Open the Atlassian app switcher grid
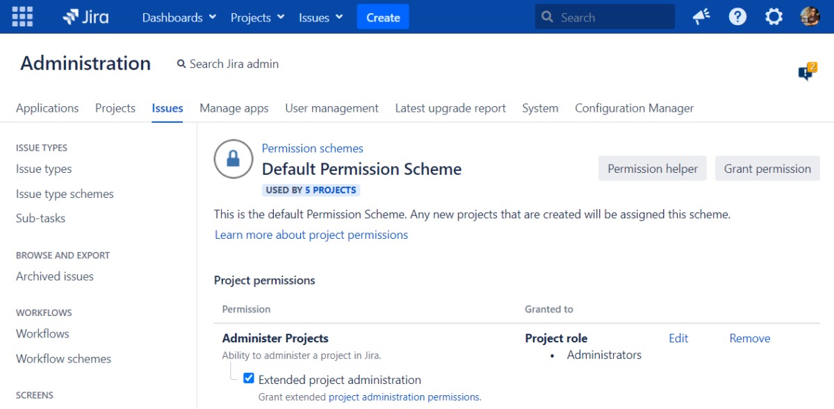The height and width of the screenshot is (409, 834). (x=22, y=15)
